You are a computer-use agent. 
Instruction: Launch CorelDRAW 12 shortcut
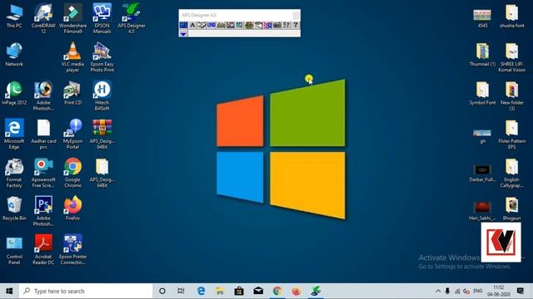pyautogui.click(x=43, y=18)
